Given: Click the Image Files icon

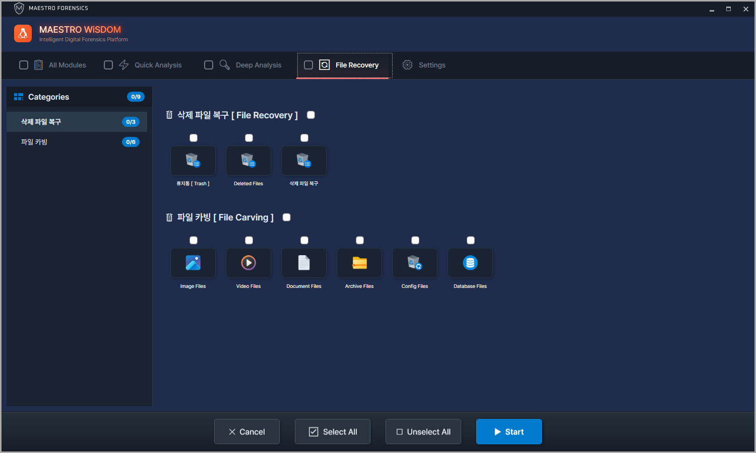Looking at the screenshot, I should (x=193, y=263).
